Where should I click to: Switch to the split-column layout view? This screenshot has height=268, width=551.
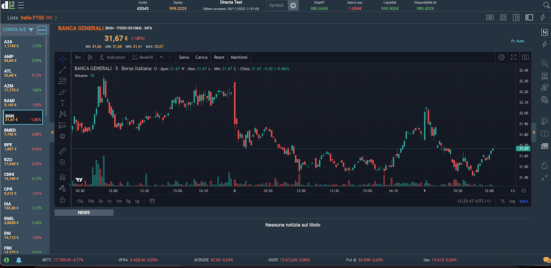516,17
